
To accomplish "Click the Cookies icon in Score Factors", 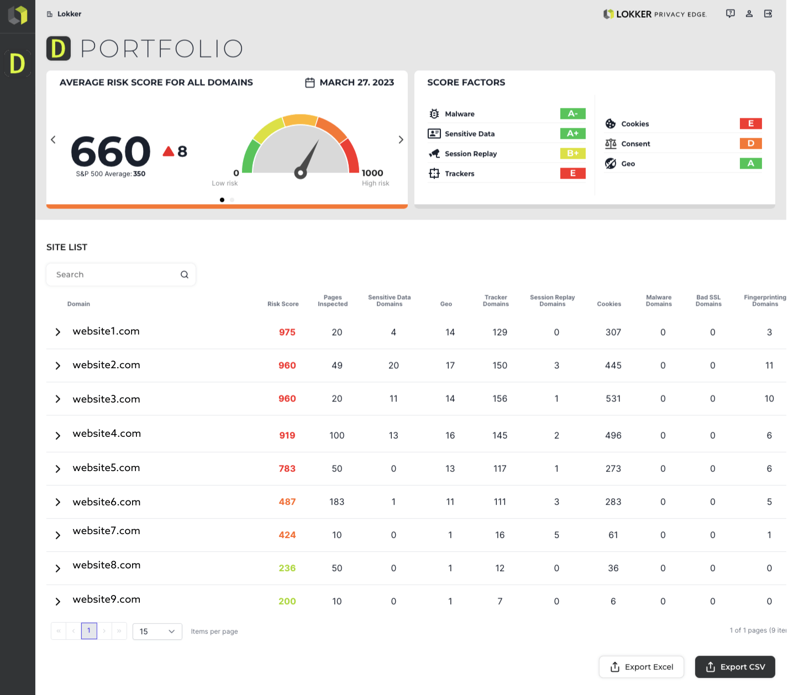I will pyautogui.click(x=611, y=123).
